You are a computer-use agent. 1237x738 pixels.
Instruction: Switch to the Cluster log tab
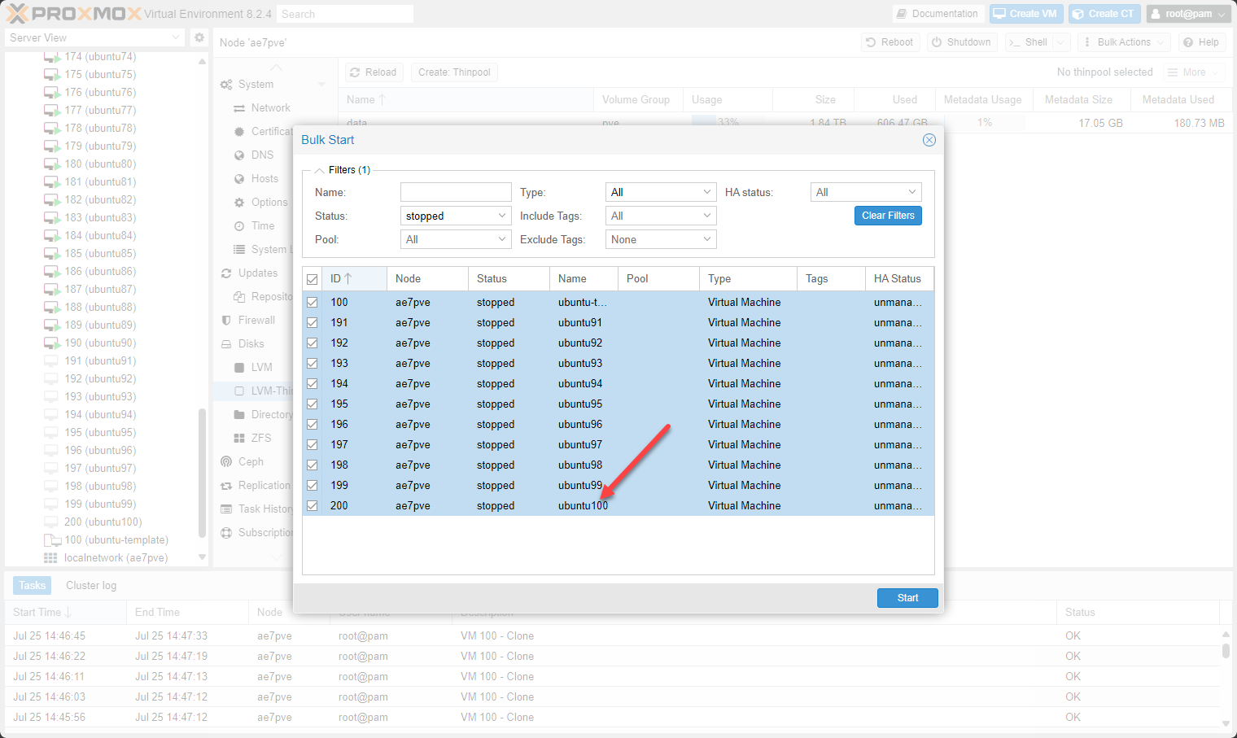[x=91, y=585]
